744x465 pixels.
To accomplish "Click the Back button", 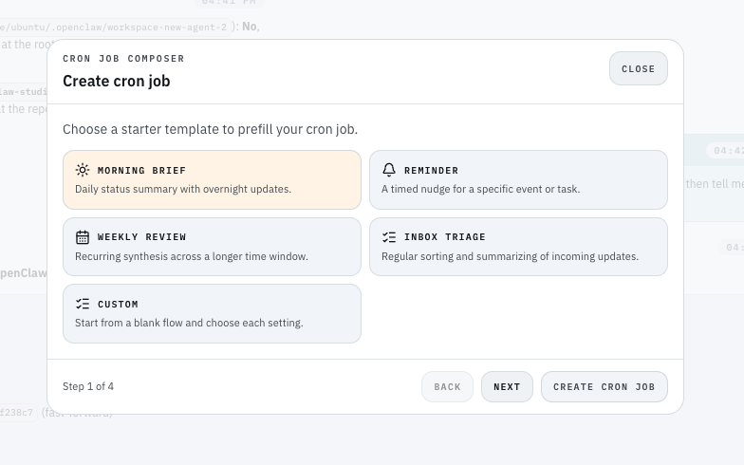I will pos(447,387).
